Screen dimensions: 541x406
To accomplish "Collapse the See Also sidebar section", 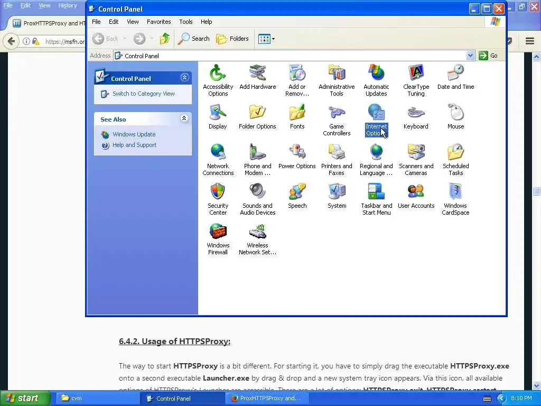I will pyautogui.click(x=184, y=118).
